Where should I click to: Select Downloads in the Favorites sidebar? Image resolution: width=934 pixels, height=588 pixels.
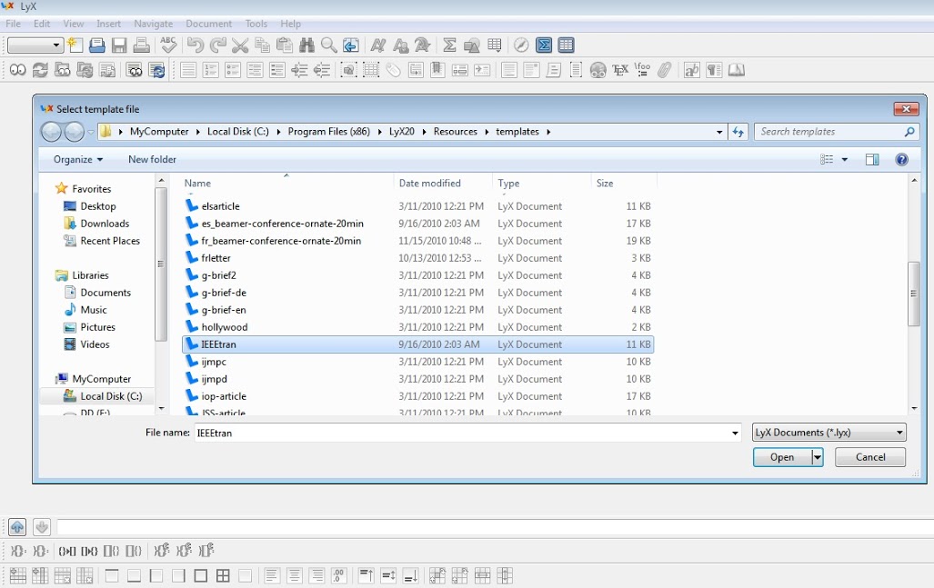coord(105,224)
